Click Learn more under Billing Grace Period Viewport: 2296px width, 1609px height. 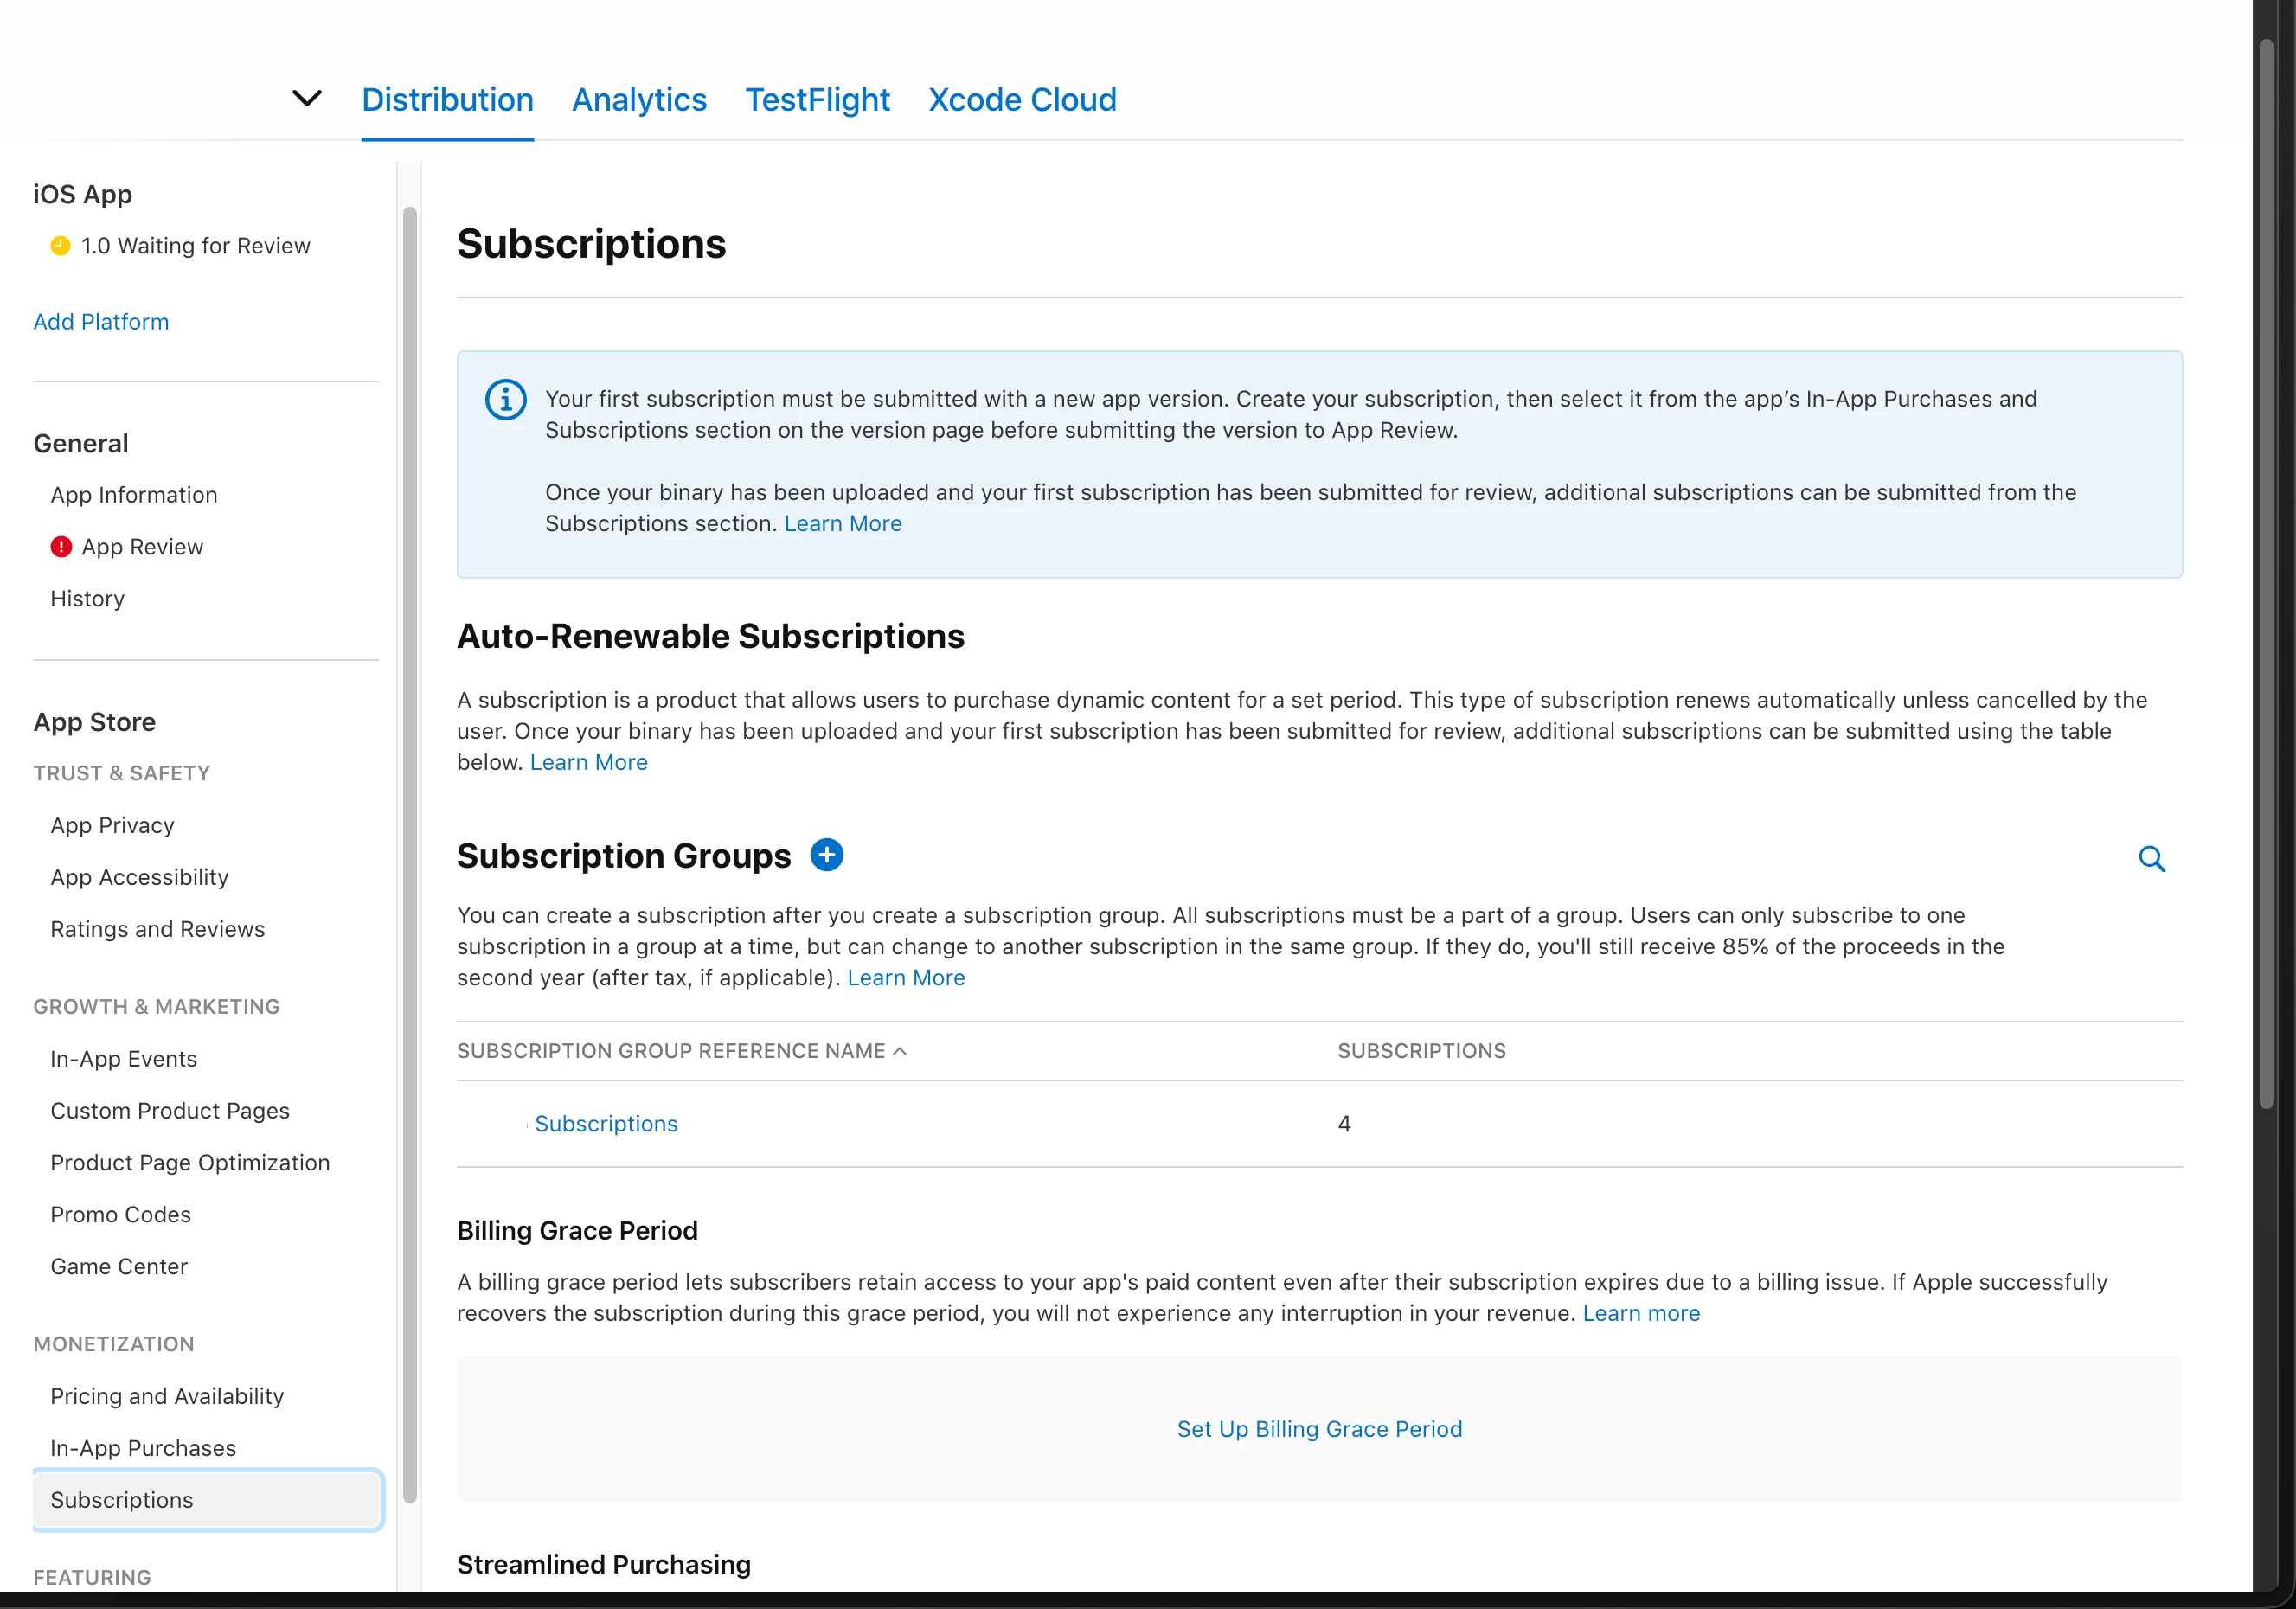(x=1640, y=1313)
